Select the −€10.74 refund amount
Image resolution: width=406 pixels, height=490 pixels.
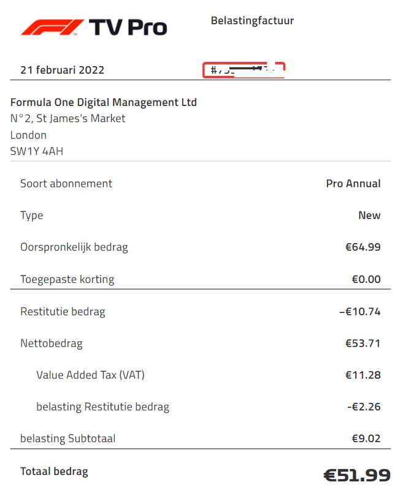360,312
